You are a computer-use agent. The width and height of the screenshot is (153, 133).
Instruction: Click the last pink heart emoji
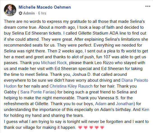(x=102, y=127)
